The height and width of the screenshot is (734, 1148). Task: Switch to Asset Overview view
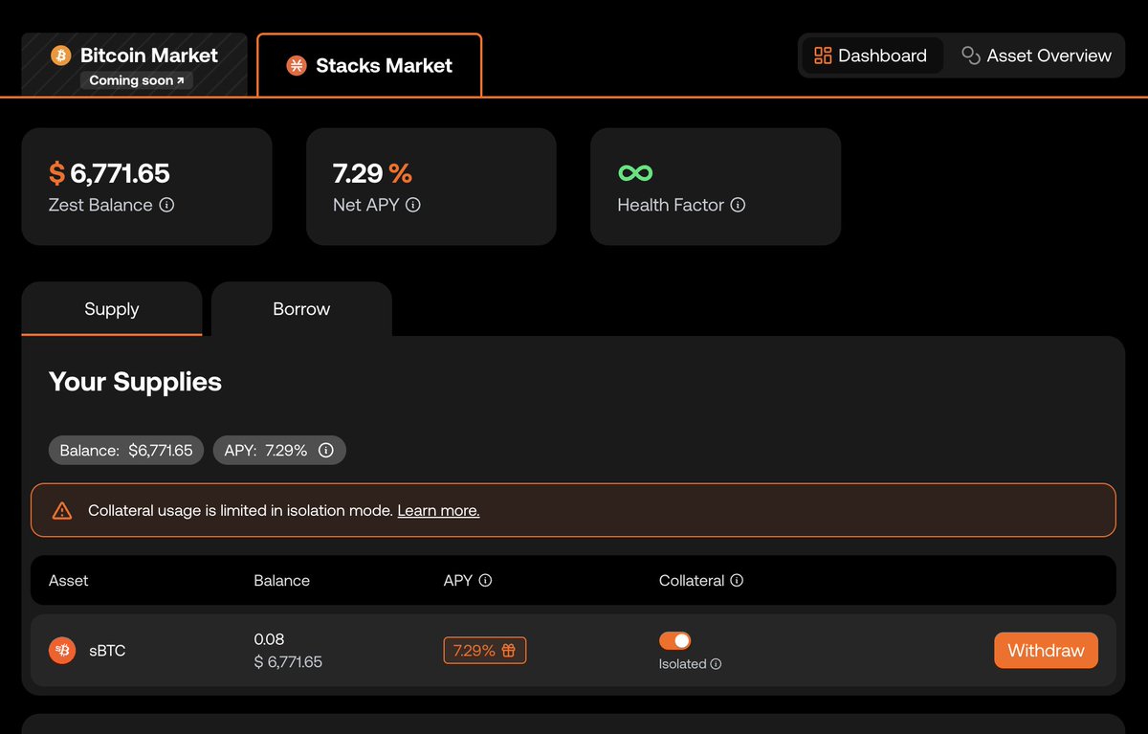pos(1036,56)
